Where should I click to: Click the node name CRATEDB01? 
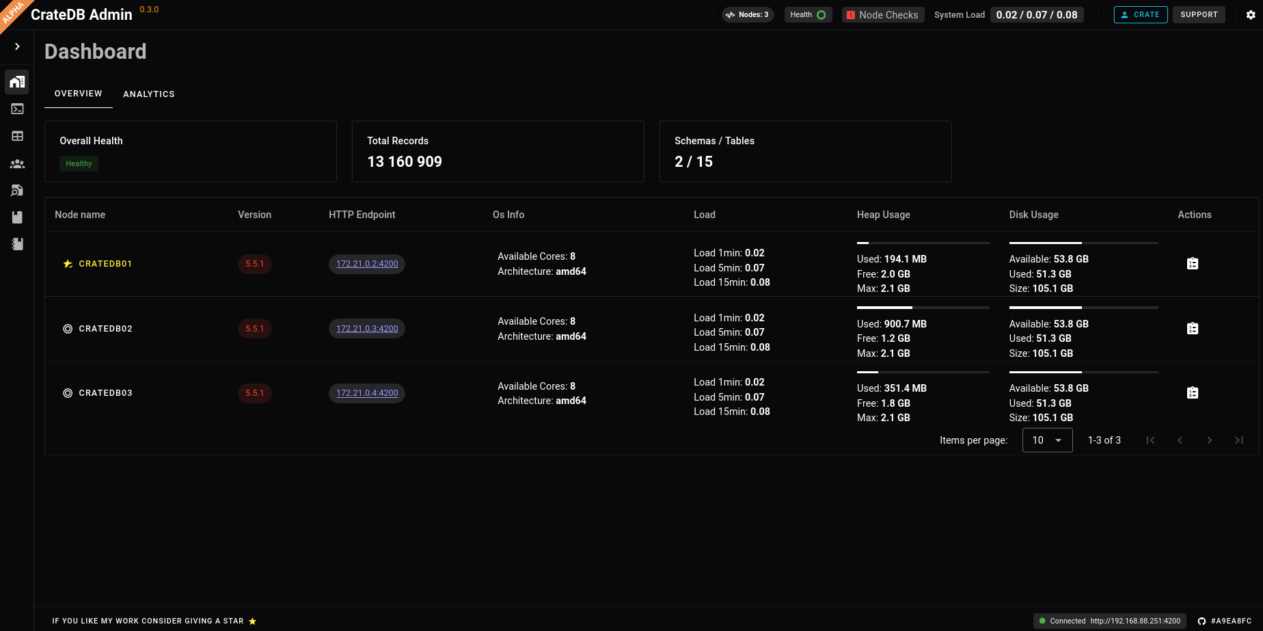point(105,264)
